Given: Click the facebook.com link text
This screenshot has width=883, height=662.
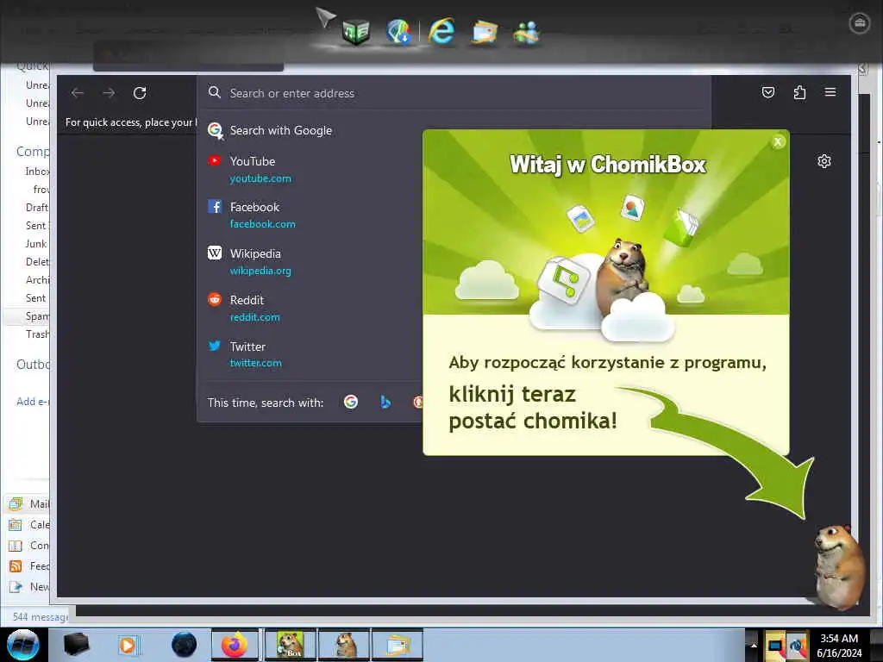Looking at the screenshot, I should click(x=262, y=224).
